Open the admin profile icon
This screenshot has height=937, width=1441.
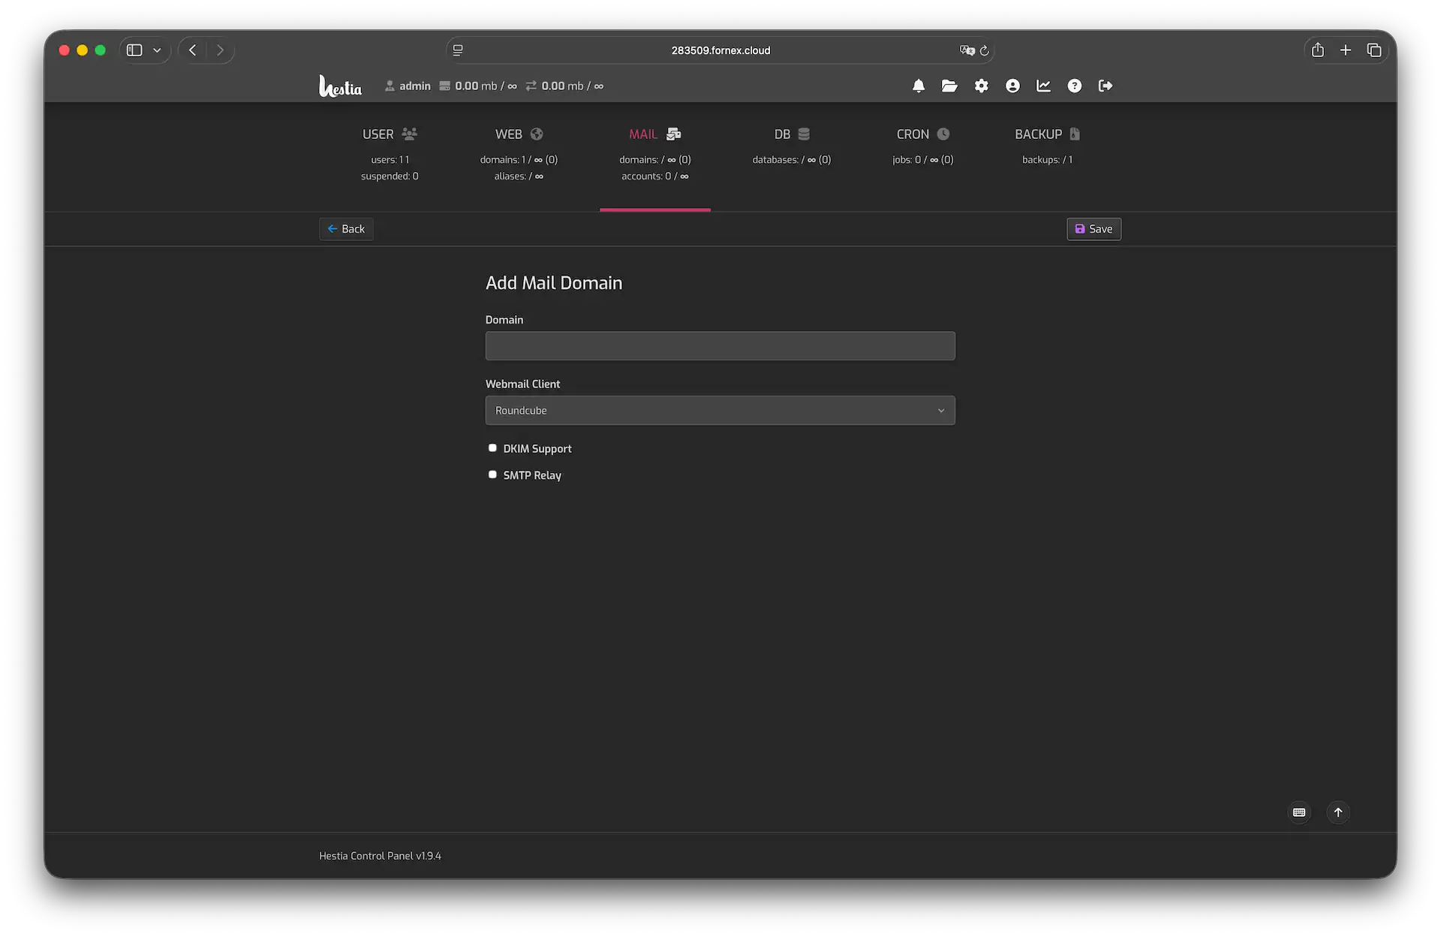click(1012, 86)
